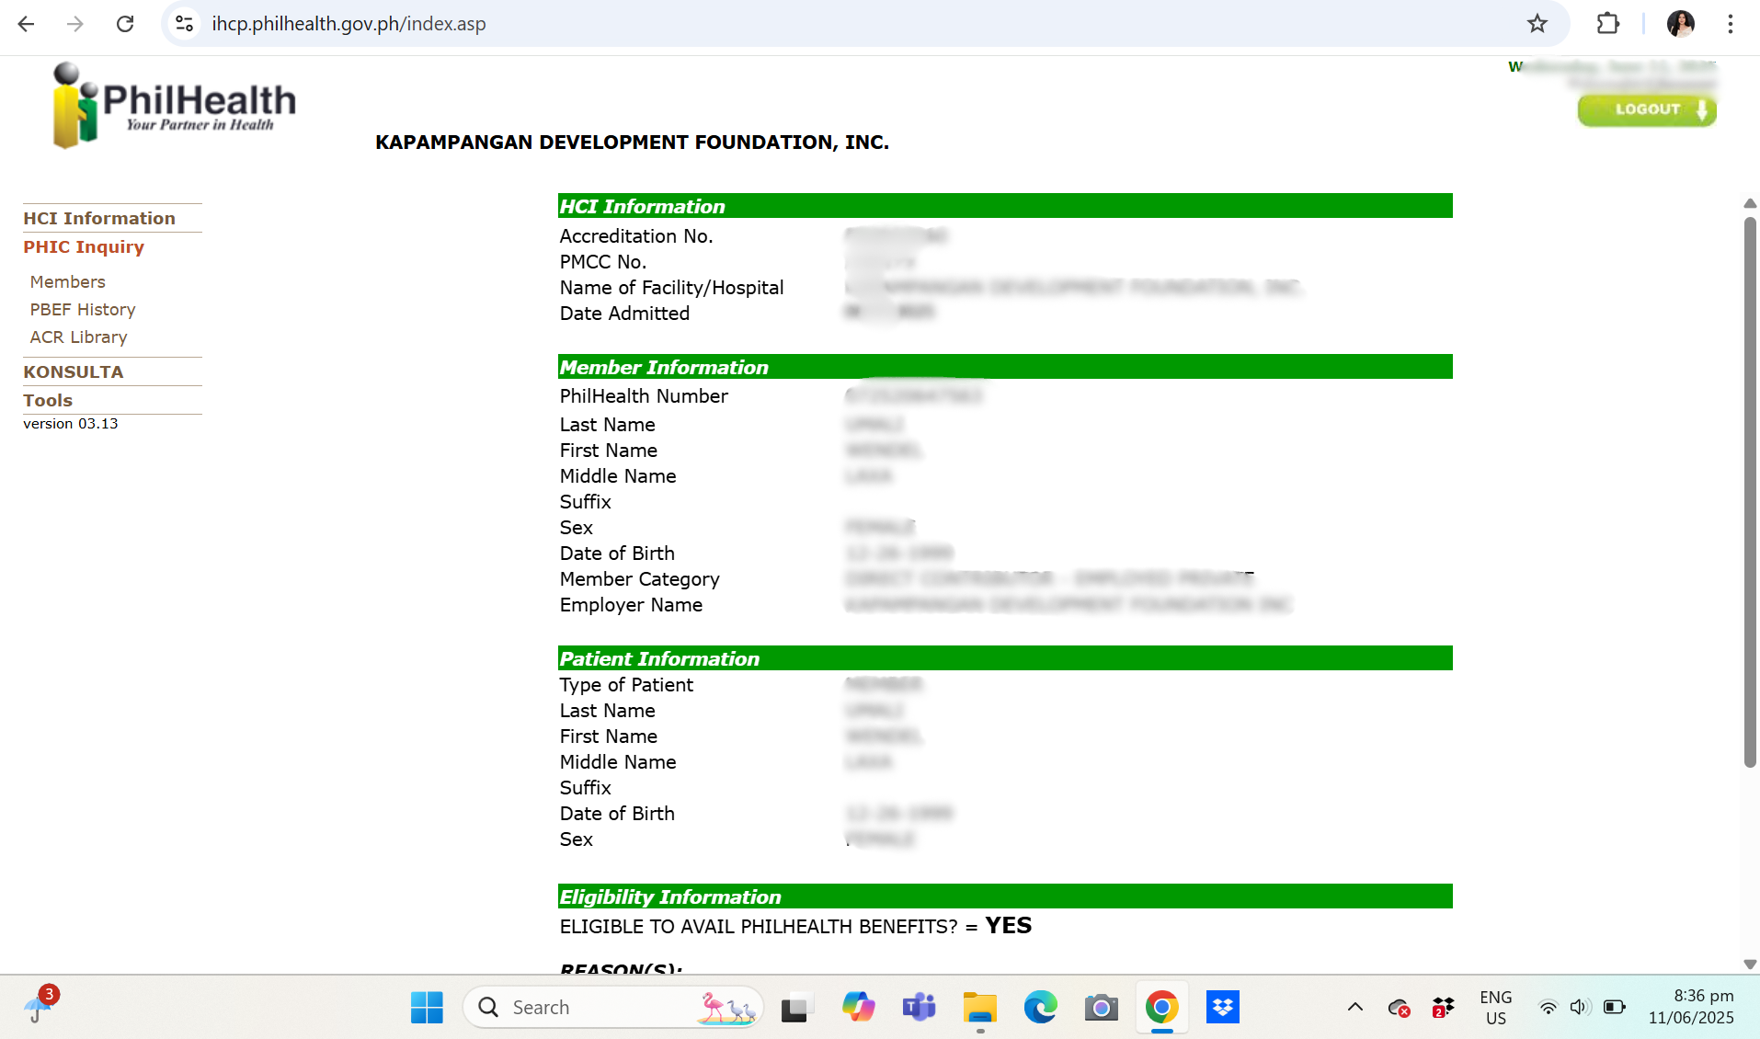Click the page scrollbar up arrow
The image size is (1760, 1039).
coord(1750,203)
